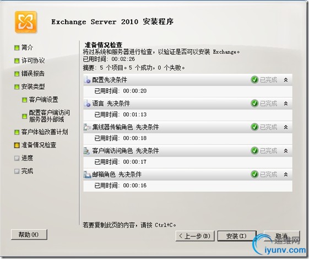Click the 取消 cancel button

[x=282, y=236]
